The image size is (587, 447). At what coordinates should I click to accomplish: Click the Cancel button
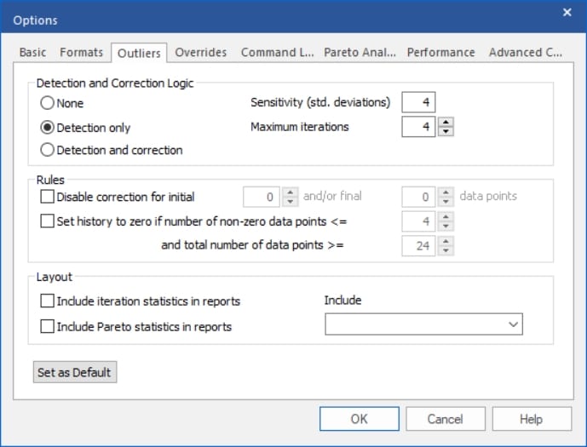tap(445, 419)
